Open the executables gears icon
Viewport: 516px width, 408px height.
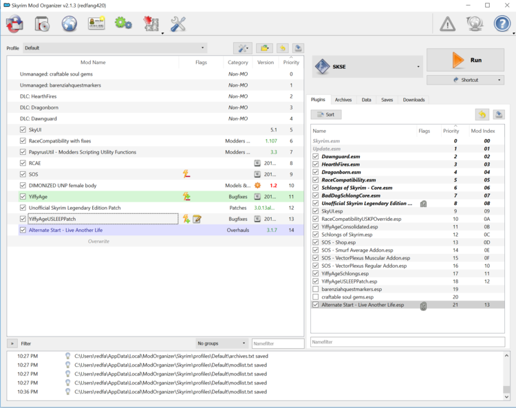(123, 23)
